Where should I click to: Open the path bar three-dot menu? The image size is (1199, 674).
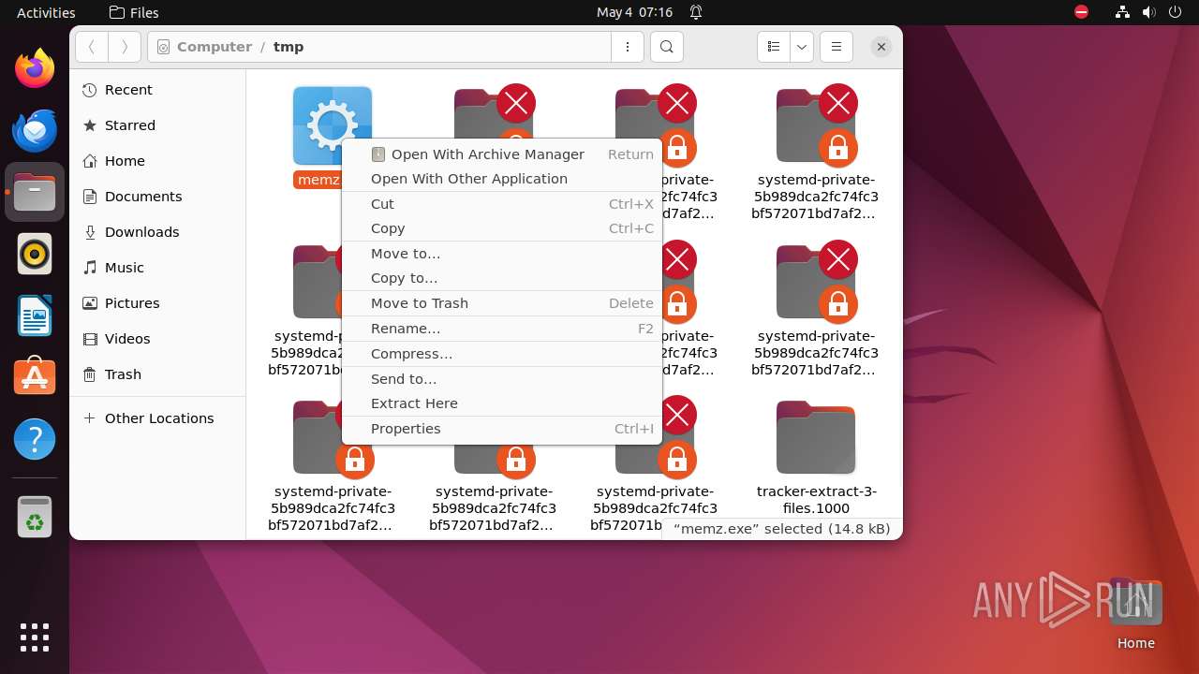(627, 47)
